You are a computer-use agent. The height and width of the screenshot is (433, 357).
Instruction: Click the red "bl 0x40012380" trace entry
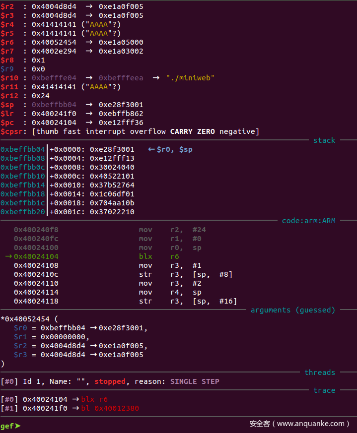(x=110, y=408)
